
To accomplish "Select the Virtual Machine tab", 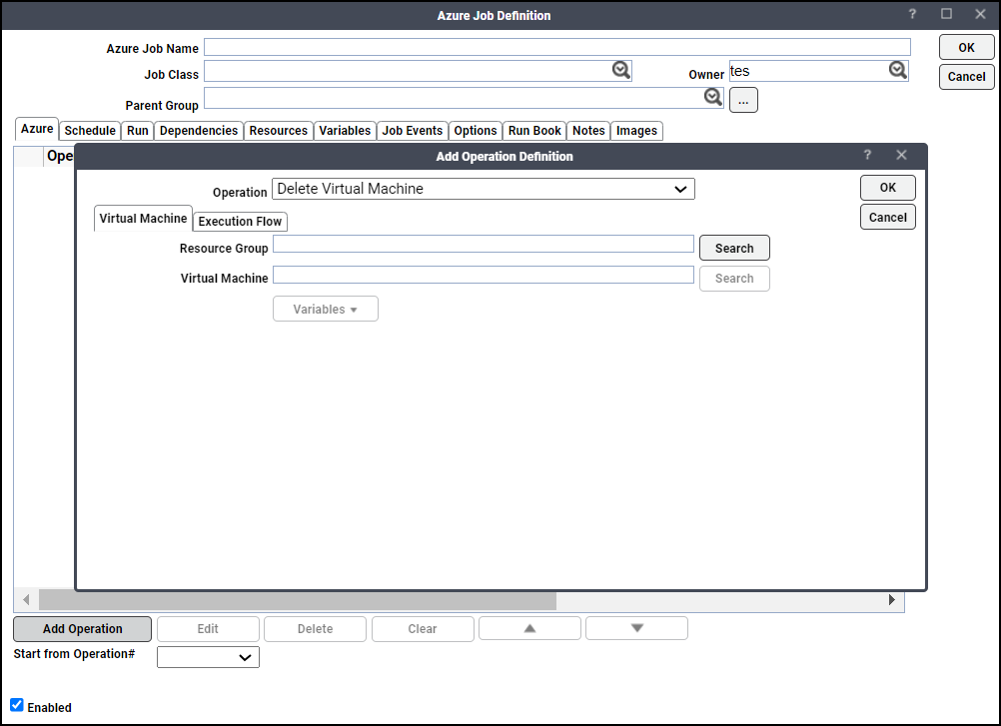I will pyautogui.click(x=143, y=218).
